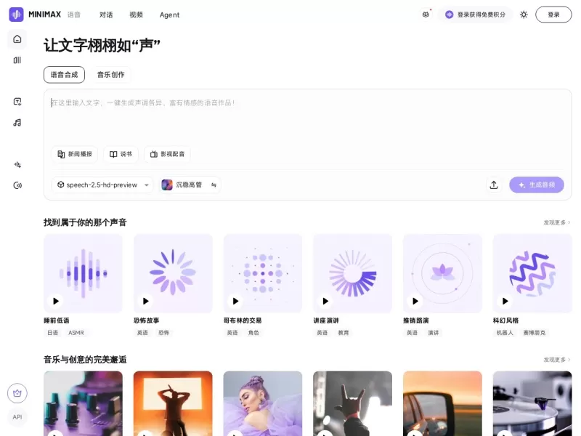Click the chat bubble icon in the sidebar
581x436 pixels.
click(17, 102)
